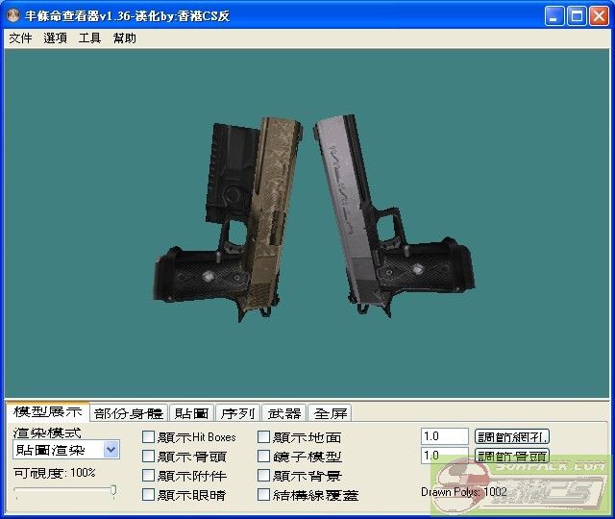Switch to the 武器 tab
This screenshot has height=519, width=615.
pyautogui.click(x=284, y=413)
